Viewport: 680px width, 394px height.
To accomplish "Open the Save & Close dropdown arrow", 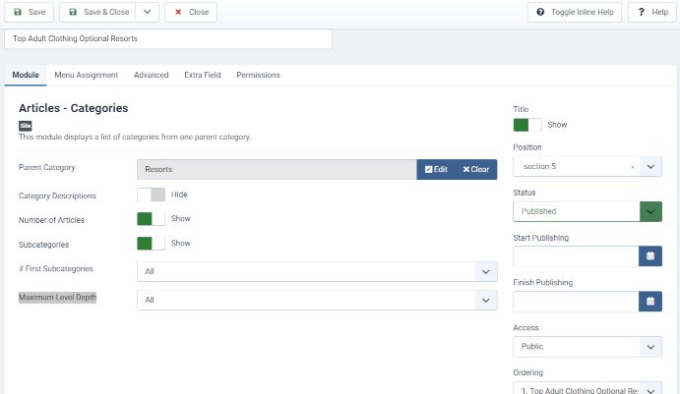I will [x=148, y=12].
